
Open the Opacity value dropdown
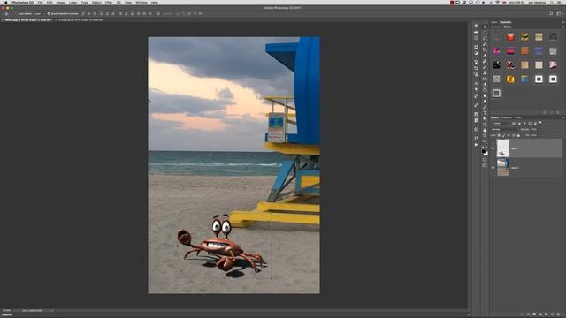tap(534, 129)
